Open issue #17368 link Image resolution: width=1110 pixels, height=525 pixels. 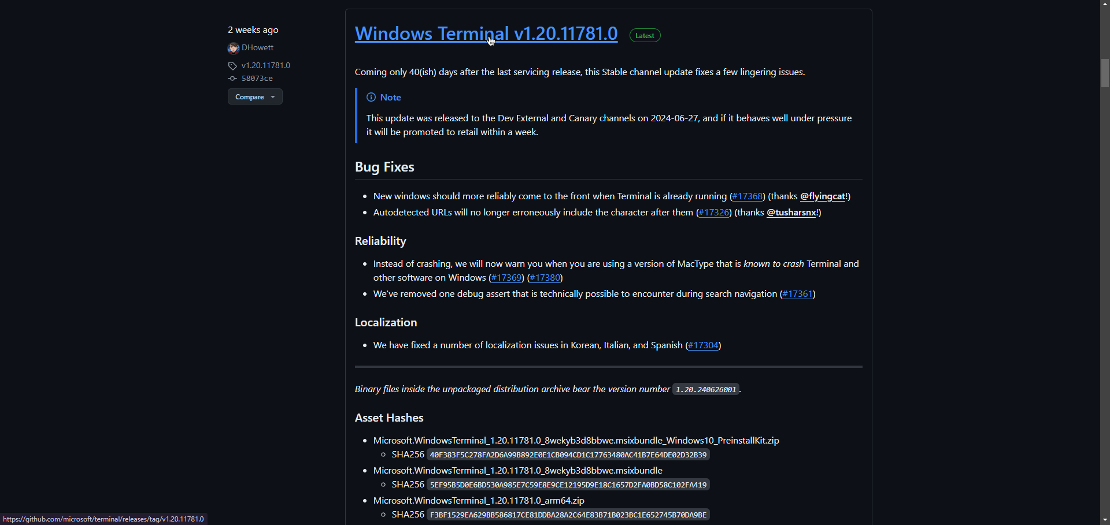tap(748, 196)
